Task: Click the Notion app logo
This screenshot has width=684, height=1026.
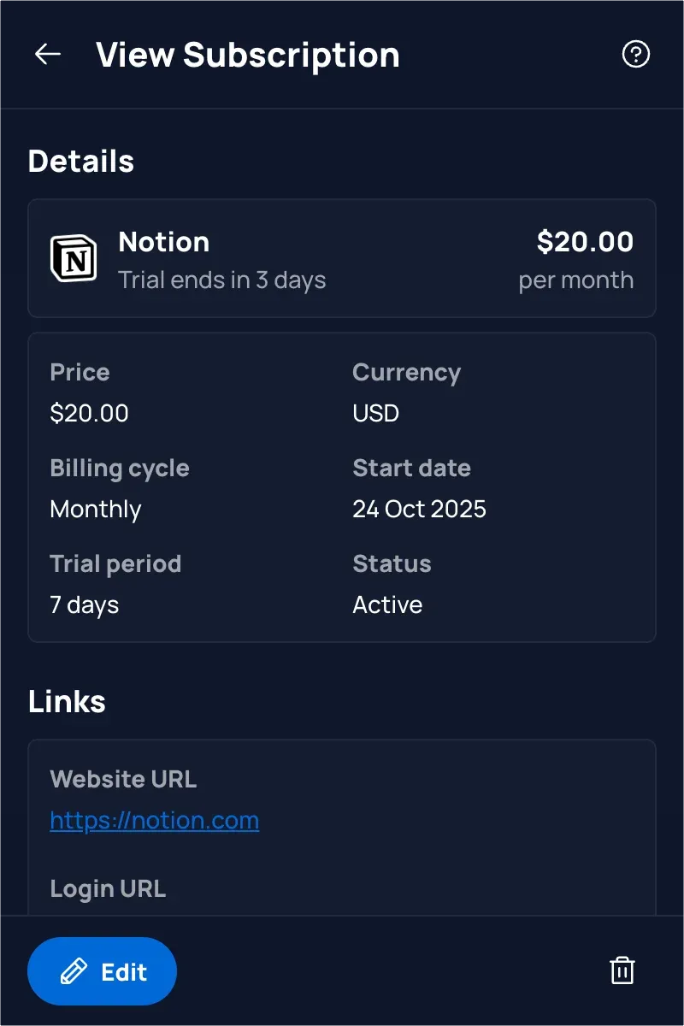Action: click(x=75, y=258)
